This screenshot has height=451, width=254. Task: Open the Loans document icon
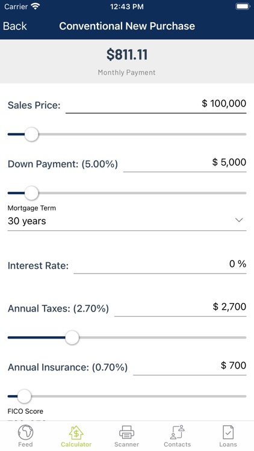coord(228,432)
